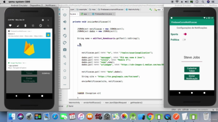Take an emulator screenshot with the camera icon
The height and width of the screenshot is (122, 218).
65,50
